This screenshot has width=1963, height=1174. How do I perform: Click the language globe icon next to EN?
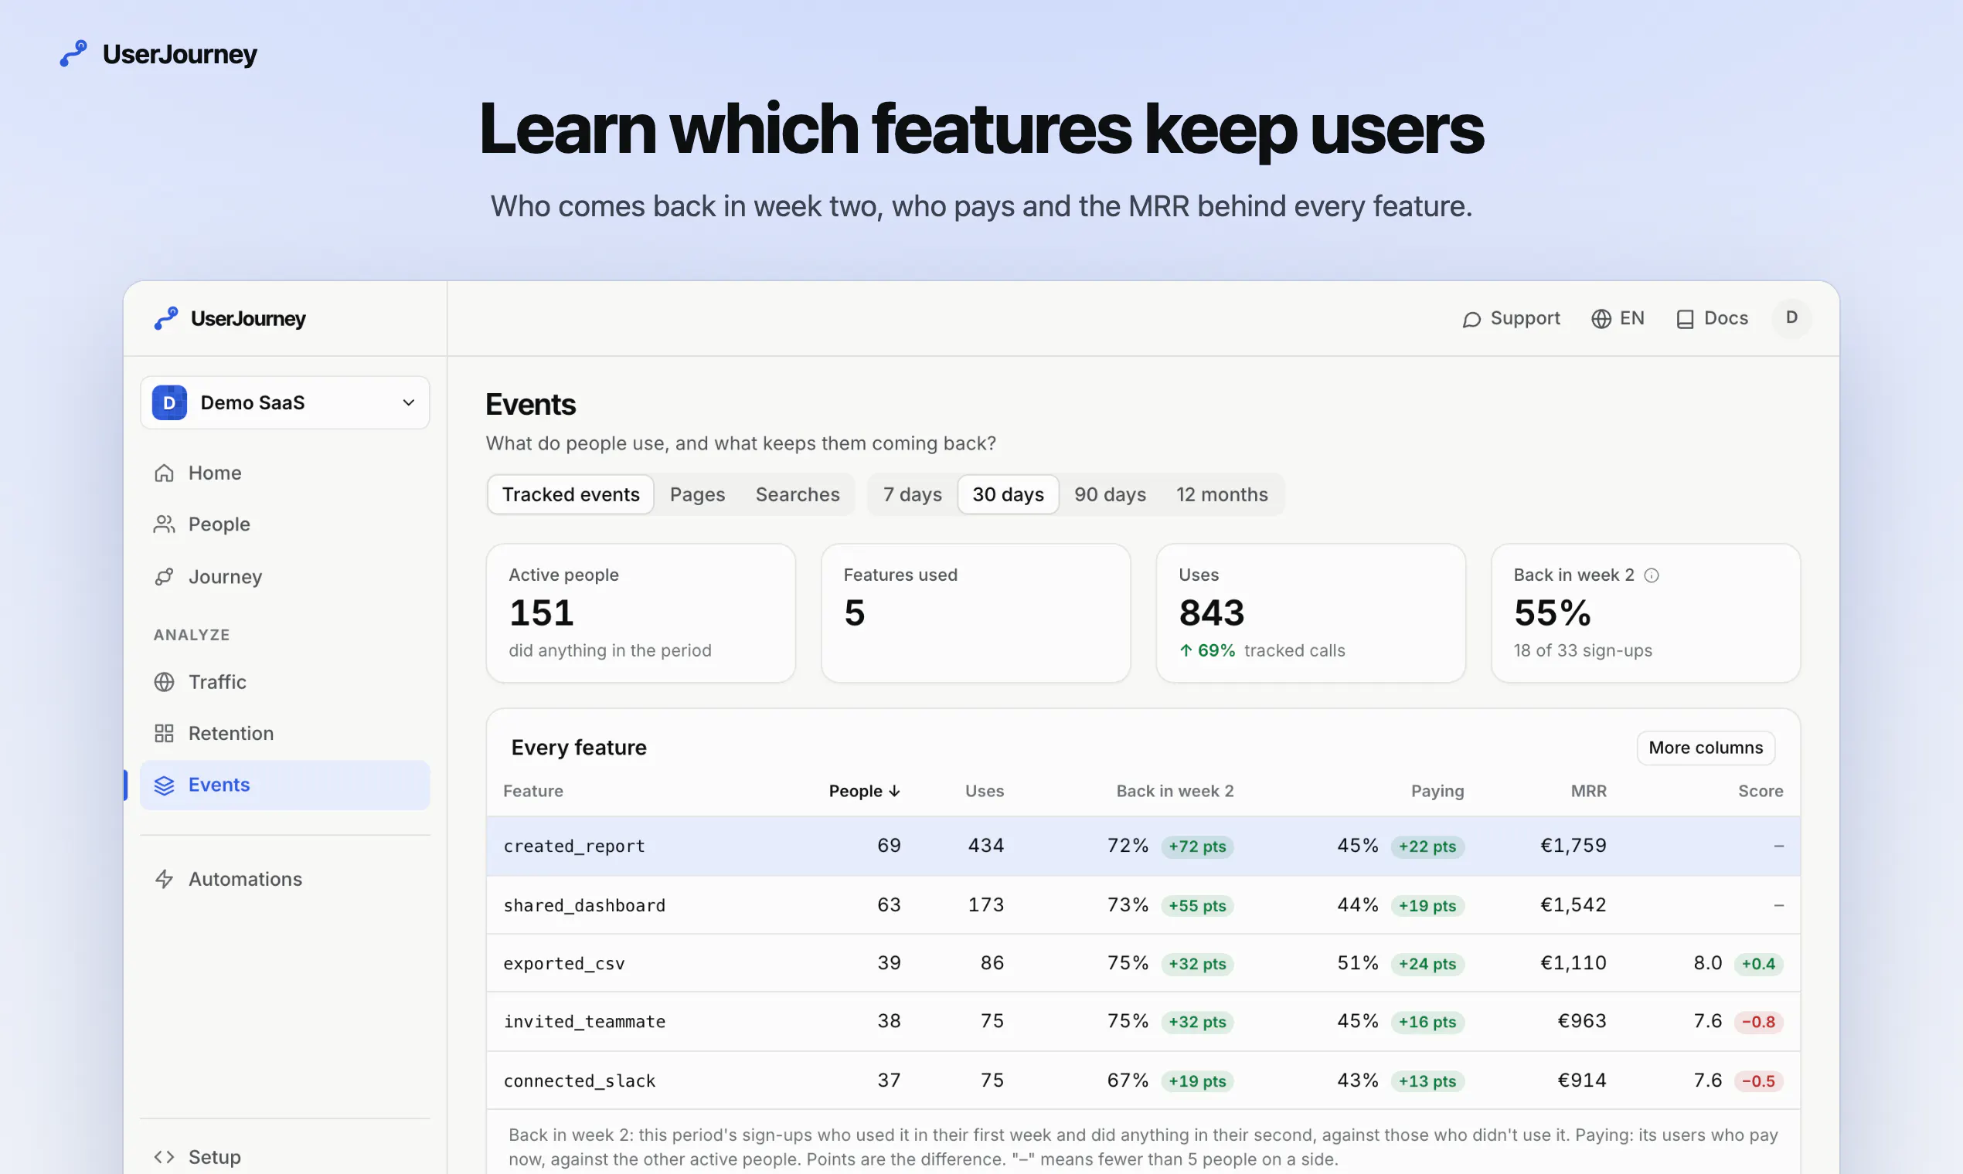pos(1601,319)
